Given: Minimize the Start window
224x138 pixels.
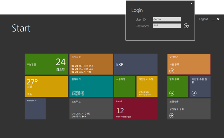Looking at the screenshot, I should [213, 19].
